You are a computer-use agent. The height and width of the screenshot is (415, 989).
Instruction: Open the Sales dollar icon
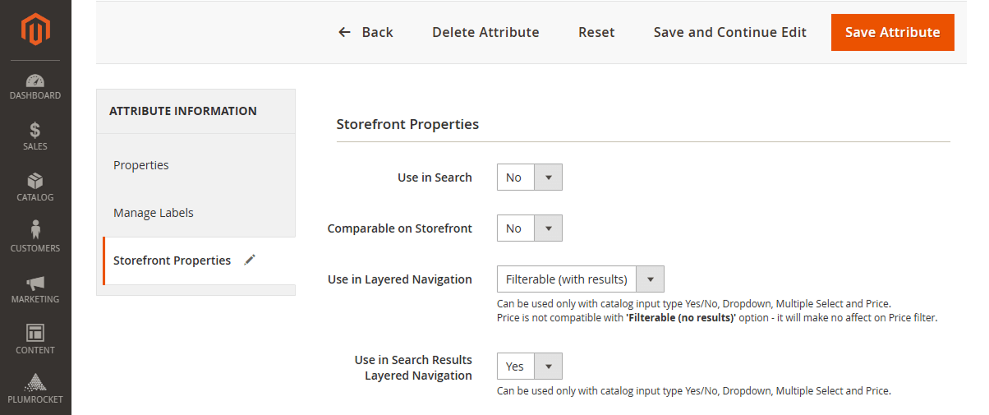(x=35, y=131)
